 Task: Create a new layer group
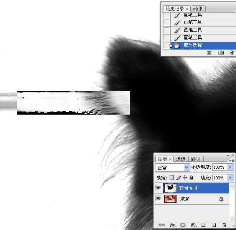203,225
